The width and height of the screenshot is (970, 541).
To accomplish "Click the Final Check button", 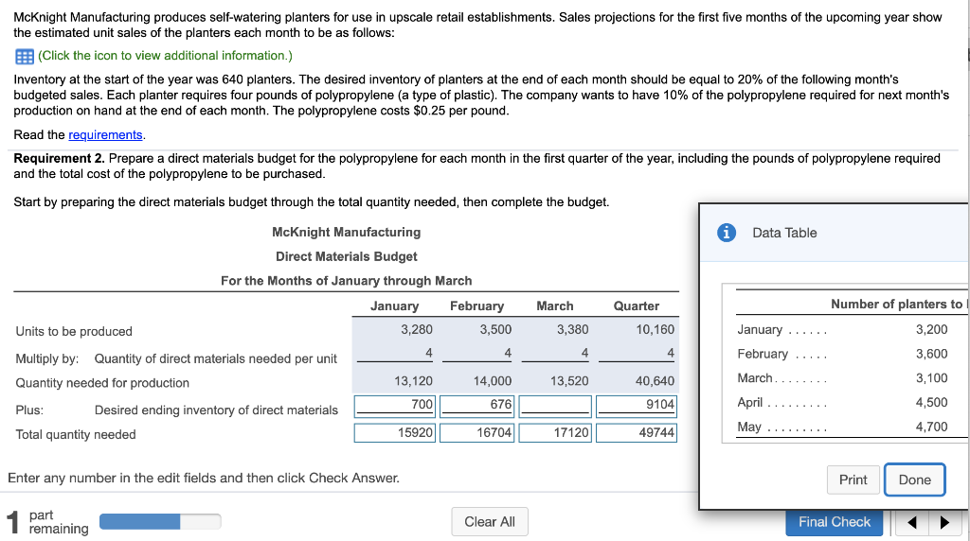I will click(834, 522).
